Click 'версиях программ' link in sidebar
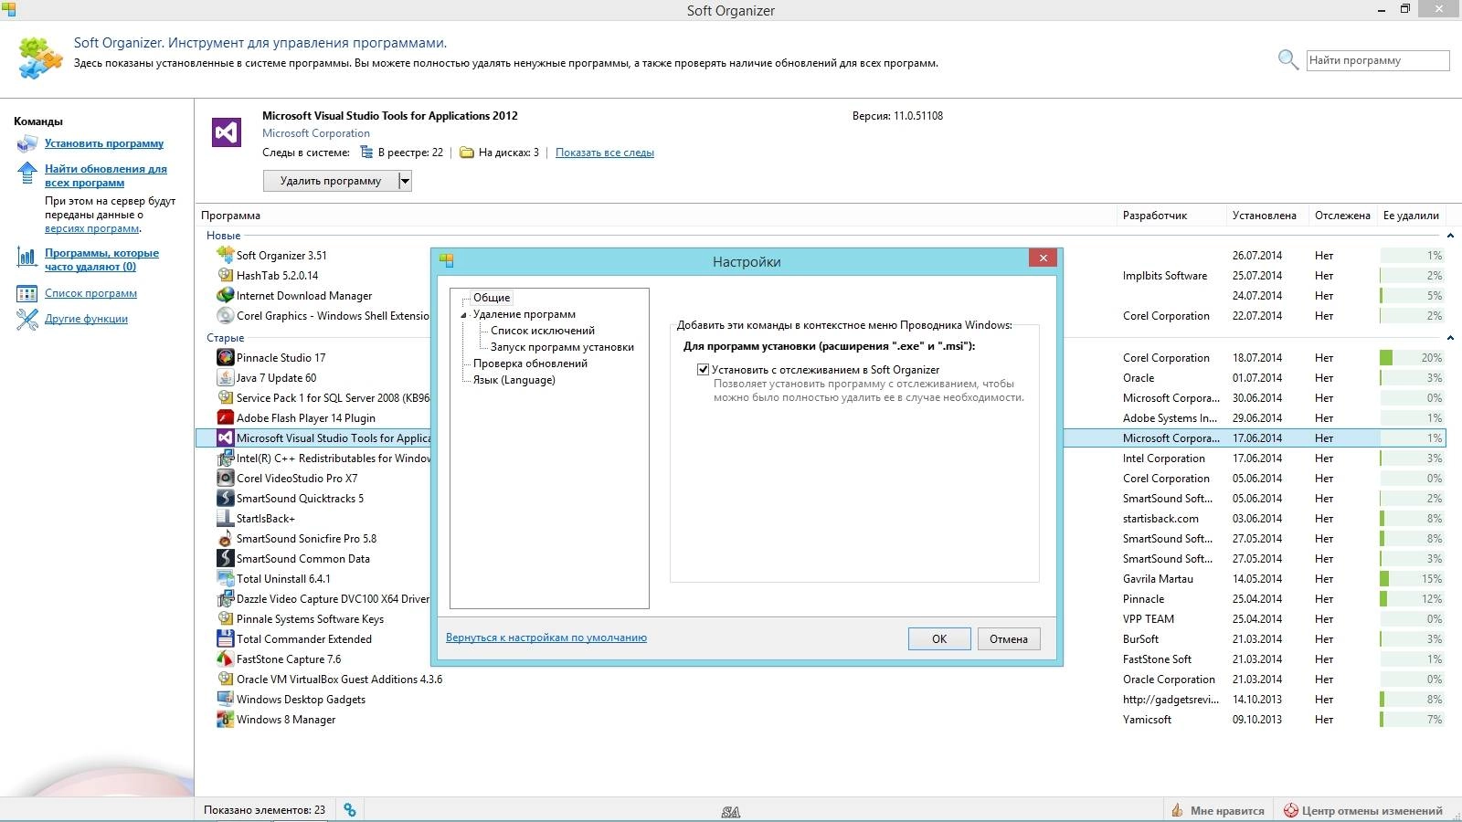This screenshot has width=1462, height=822. (92, 228)
